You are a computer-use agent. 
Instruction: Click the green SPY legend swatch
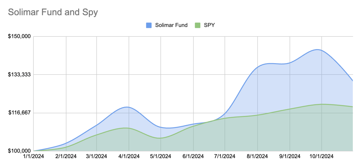coord(198,25)
